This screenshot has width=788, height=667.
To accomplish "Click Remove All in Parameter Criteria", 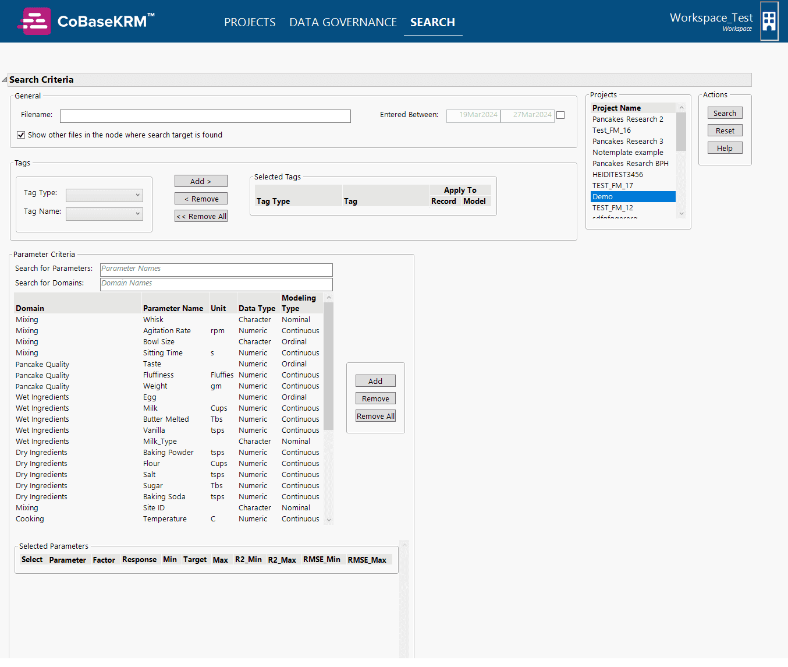I will (x=375, y=416).
